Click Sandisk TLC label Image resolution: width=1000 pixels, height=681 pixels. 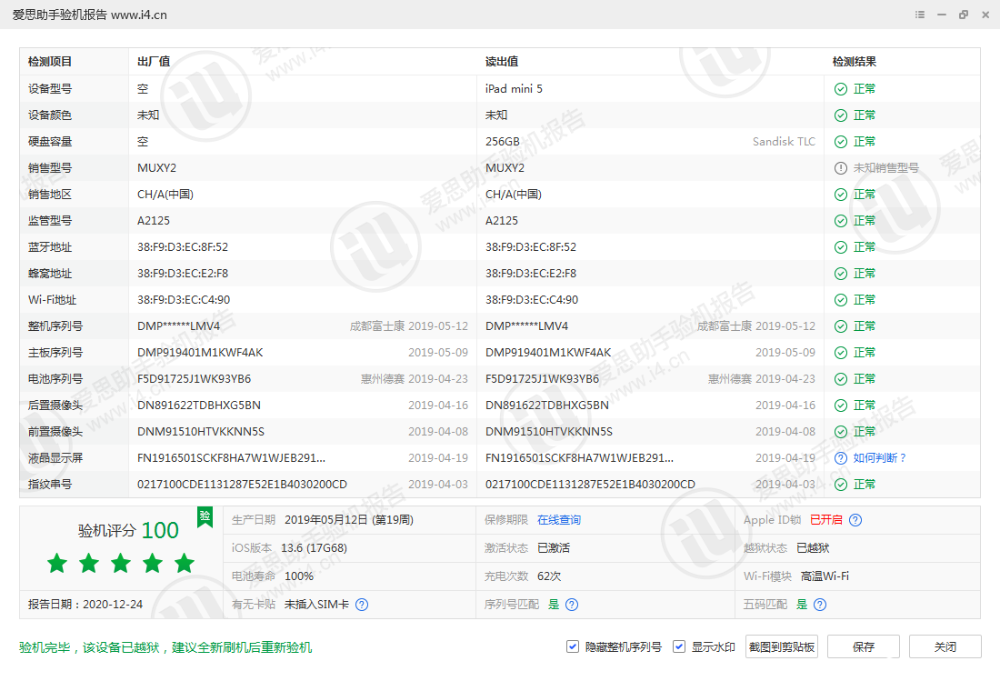784,142
